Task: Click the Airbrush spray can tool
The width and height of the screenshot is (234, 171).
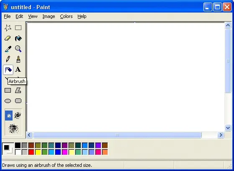Action: (8, 70)
